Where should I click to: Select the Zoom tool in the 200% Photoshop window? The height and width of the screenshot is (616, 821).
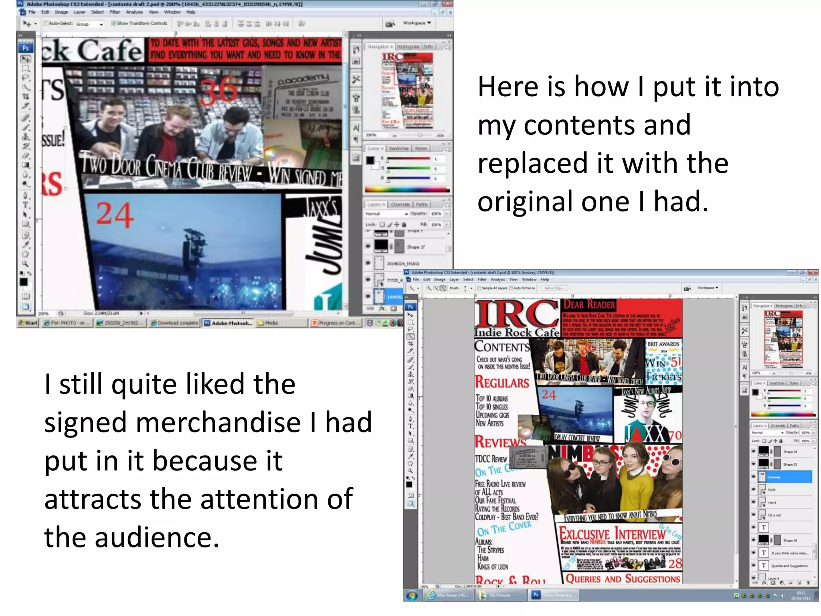tap(25, 264)
